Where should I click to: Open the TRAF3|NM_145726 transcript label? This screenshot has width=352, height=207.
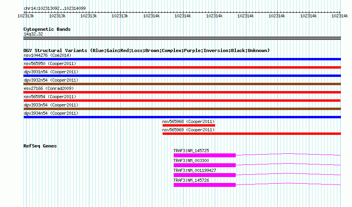[191, 180]
